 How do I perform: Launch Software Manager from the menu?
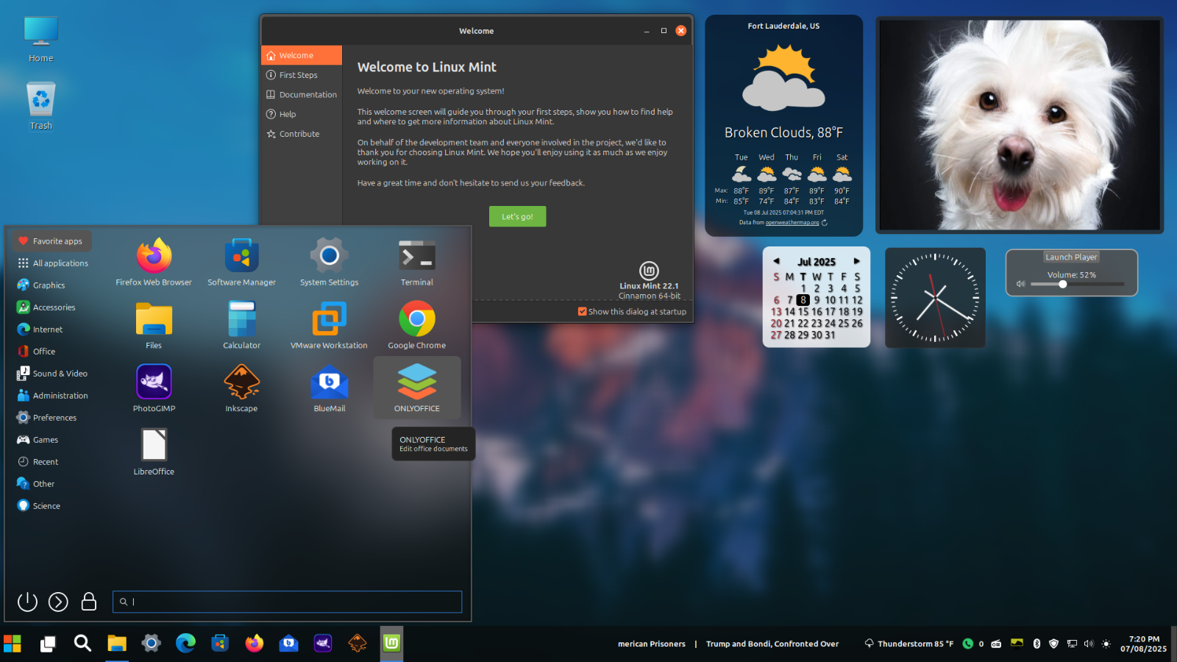tap(241, 257)
